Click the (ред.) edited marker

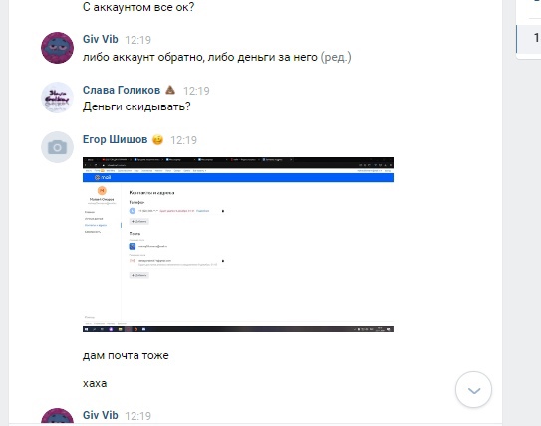336,57
